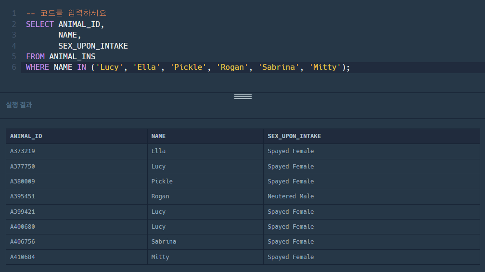Click ANIMAL_ID on code line 2

click(x=79, y=24)
